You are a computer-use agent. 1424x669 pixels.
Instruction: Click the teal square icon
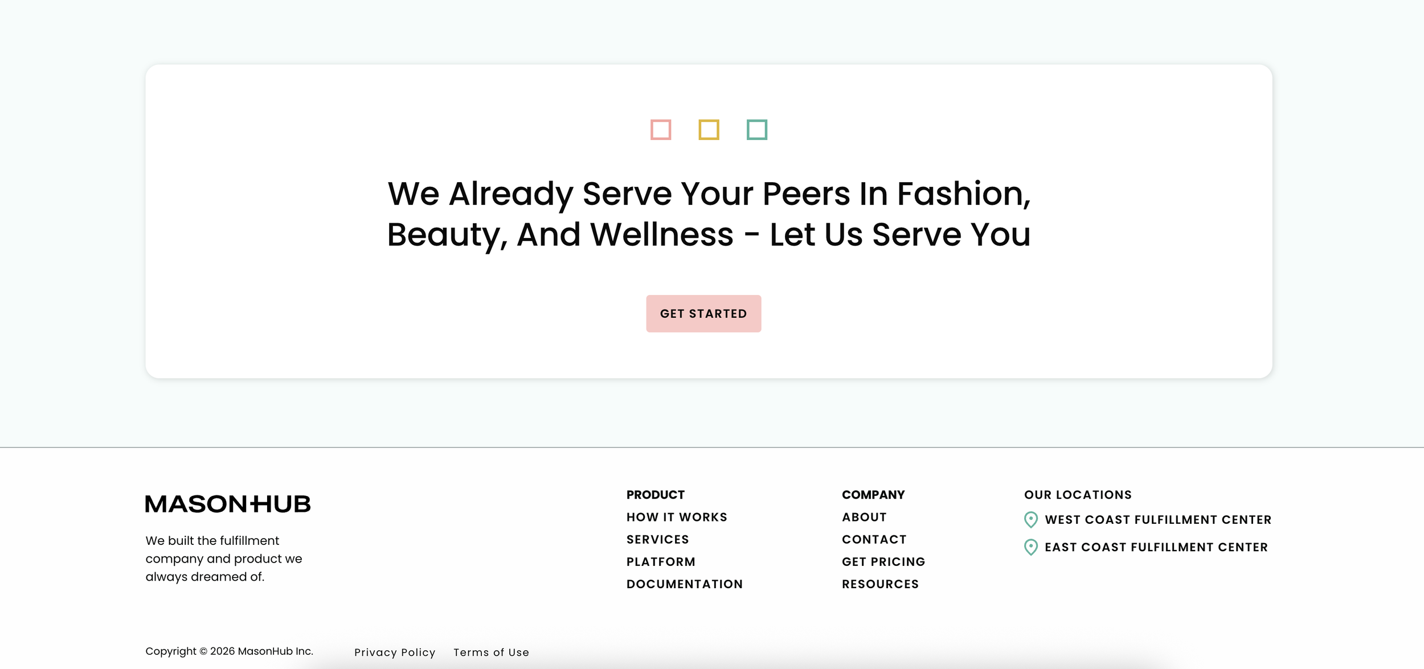tap(756, 130)
